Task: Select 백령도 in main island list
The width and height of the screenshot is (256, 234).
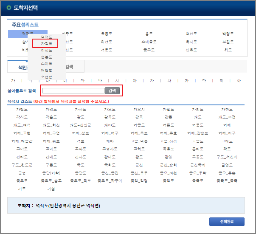Action: [x=228, y=34]
